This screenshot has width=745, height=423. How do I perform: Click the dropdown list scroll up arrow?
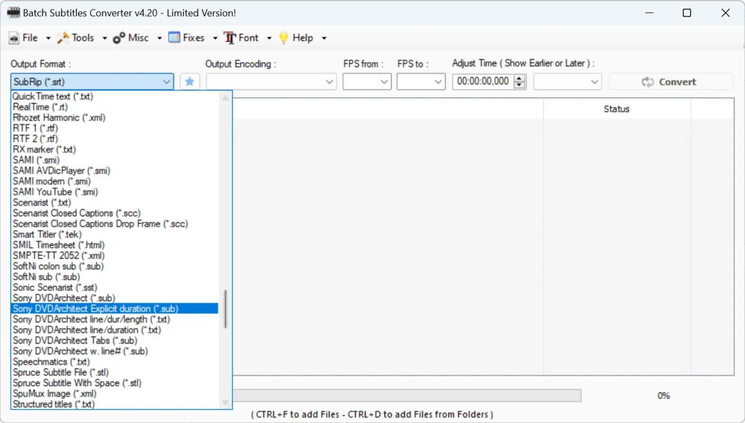click(226, 98)
